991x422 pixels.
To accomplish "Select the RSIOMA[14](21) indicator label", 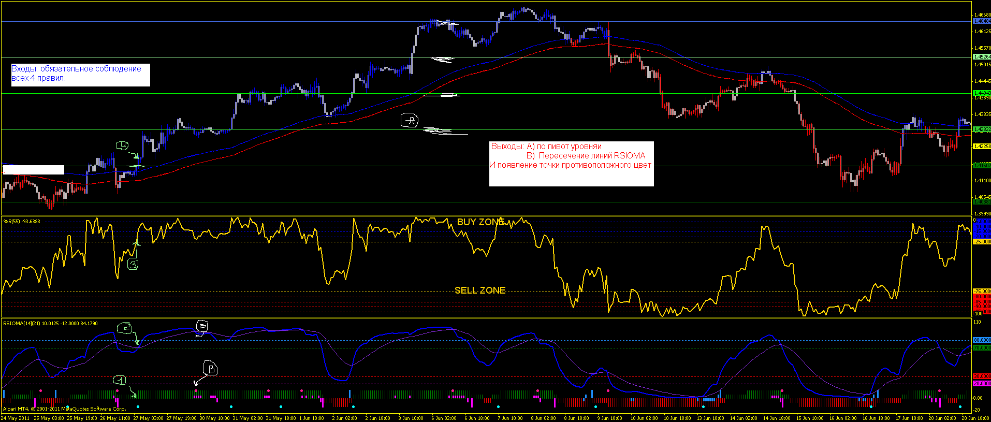I will pyautogui.click(x=50, y=324).
